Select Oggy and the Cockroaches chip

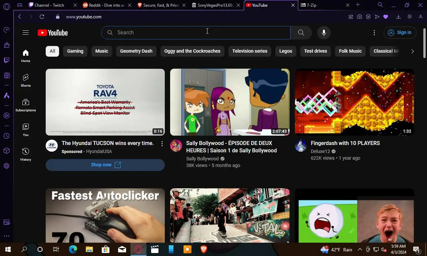tap(192, 51)
